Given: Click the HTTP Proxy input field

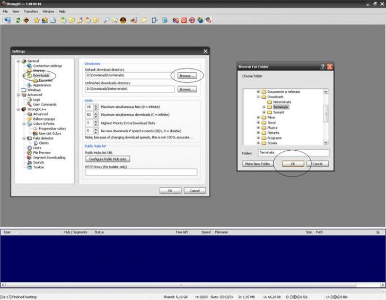Looking at the screenshot, I should 141,172.
